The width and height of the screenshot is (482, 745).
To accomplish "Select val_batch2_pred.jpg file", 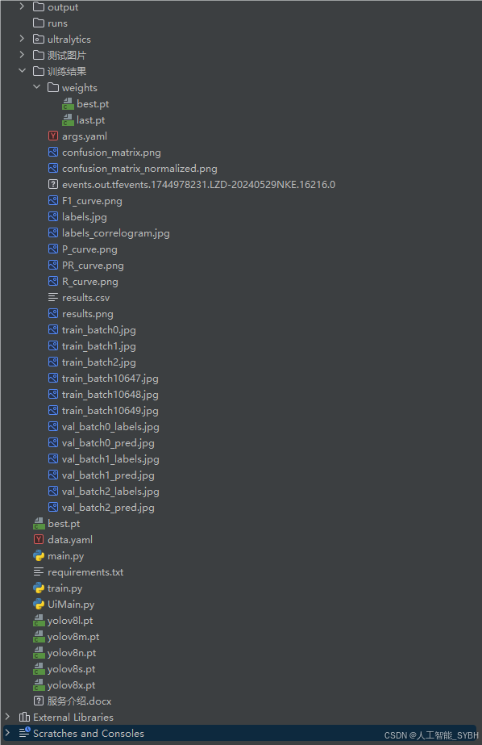I will click(108, 508).
